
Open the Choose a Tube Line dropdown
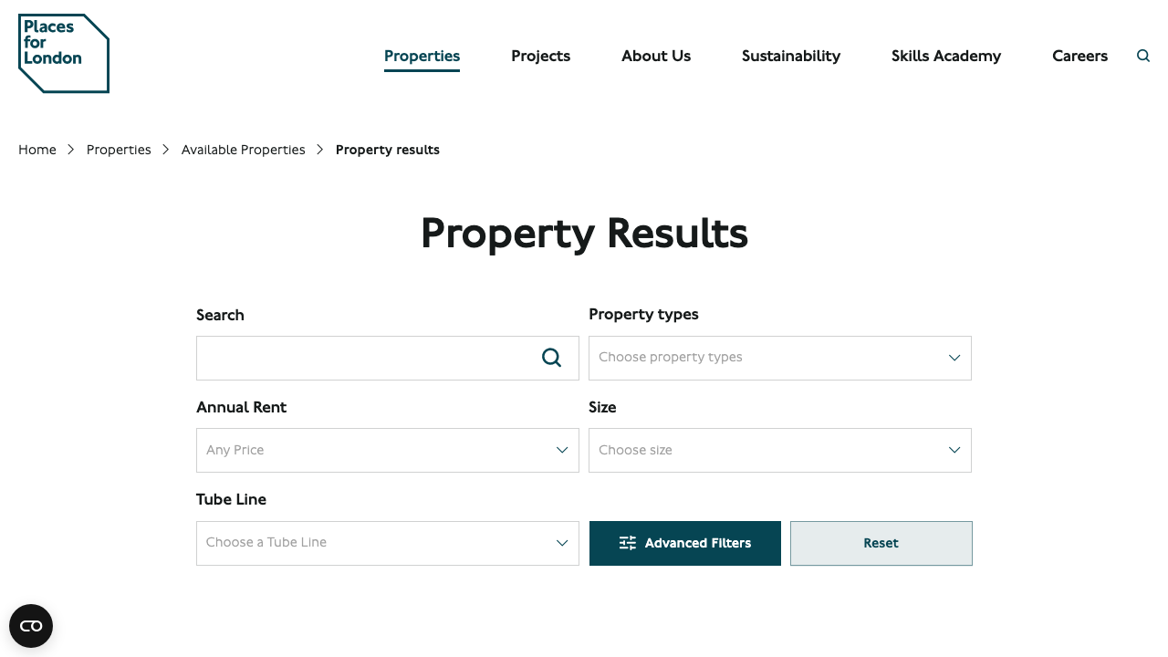click(x=387, y=543)
